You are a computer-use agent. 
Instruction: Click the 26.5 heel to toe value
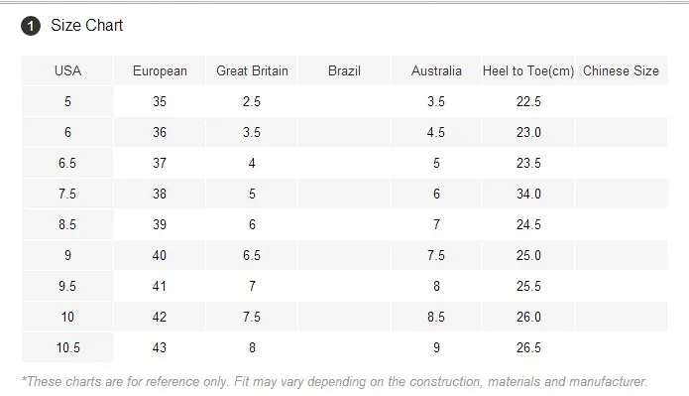click(x=528, y=347)
